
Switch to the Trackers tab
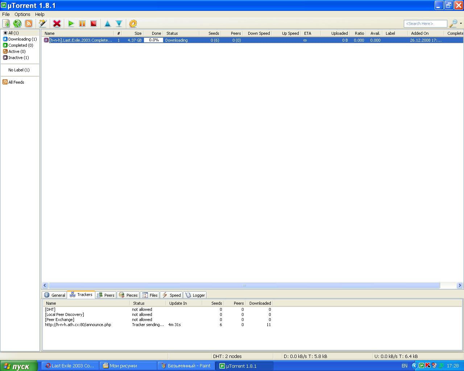coord(81,295)
